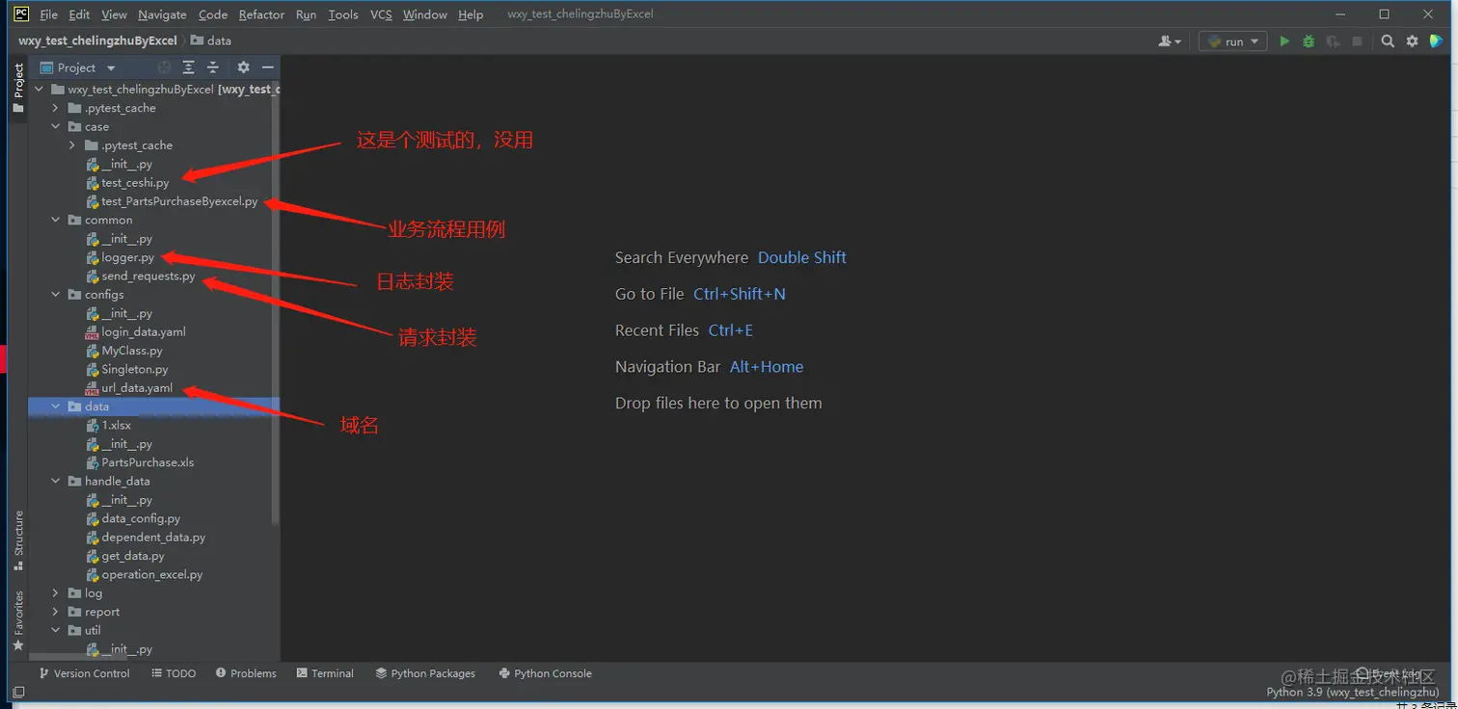Click the tool windows icon in the bottom-left corner
The image size is (1458, 709).
18,692
